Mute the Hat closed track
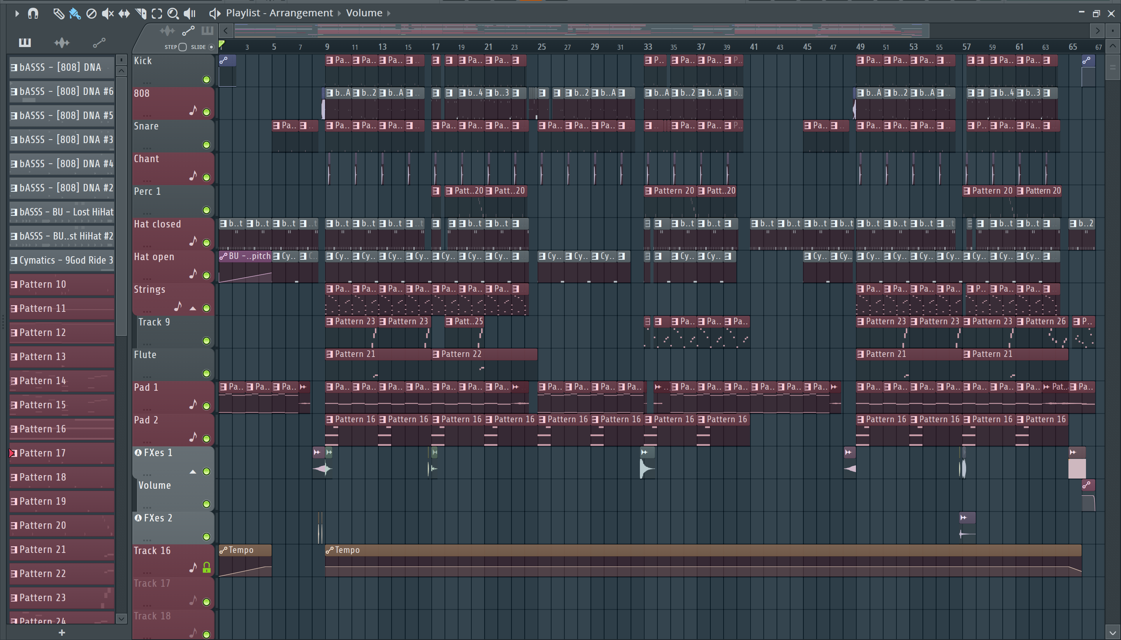This screenshot has height=640, width=1121. tap(206, 243)
